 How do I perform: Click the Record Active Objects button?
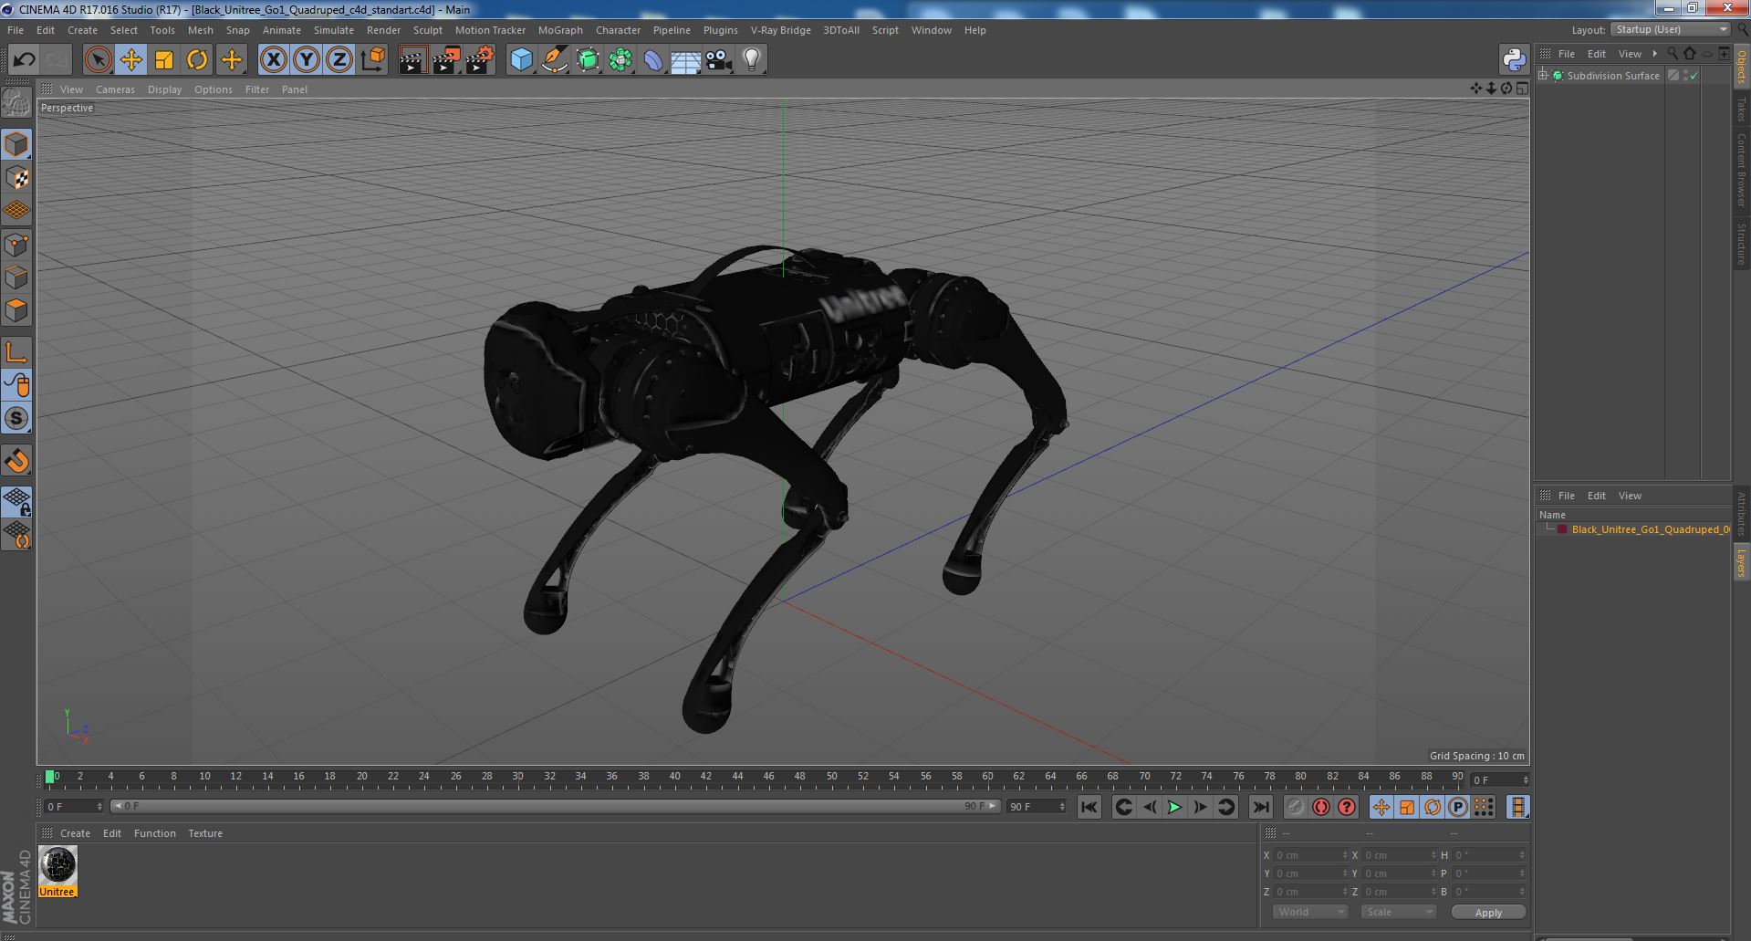1296,807
